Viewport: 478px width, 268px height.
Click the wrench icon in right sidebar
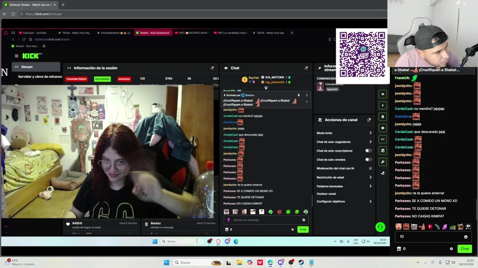[383, 162]
